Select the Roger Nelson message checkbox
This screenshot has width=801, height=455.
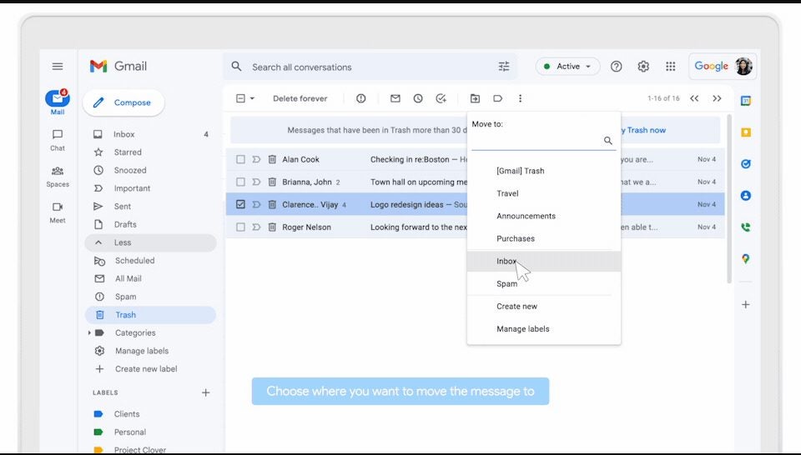[240, 227]
